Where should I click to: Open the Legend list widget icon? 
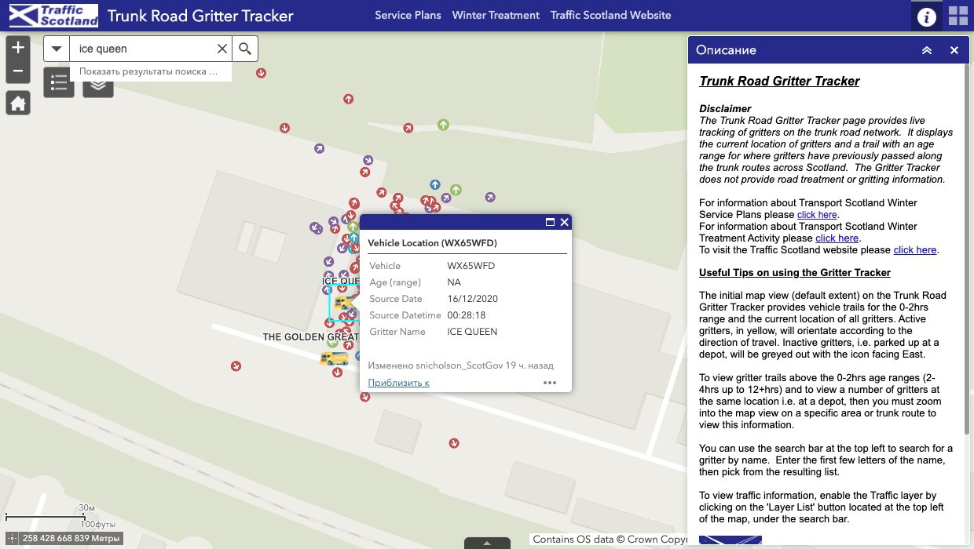[x=59, y=82]
